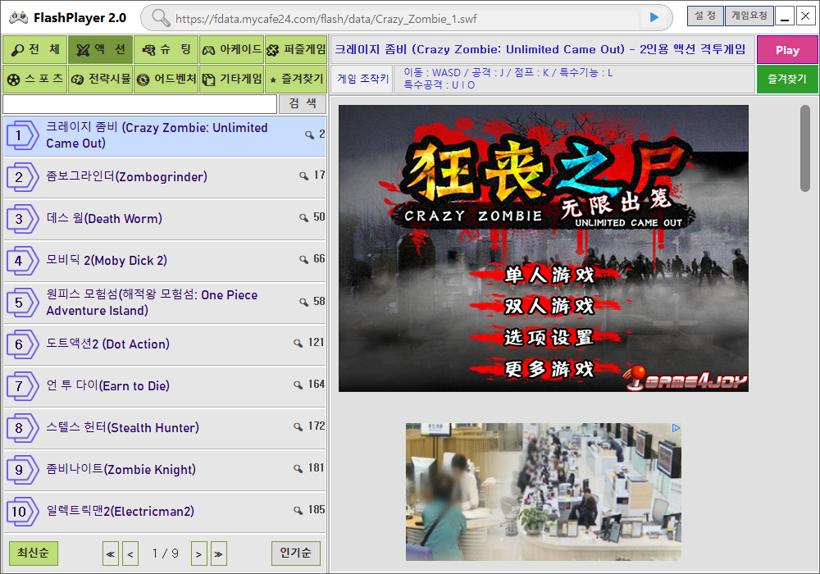This screenshot has height=574, width=820.
Task: Sort list by 최신순 newest
Action: [x=34, y=553]
